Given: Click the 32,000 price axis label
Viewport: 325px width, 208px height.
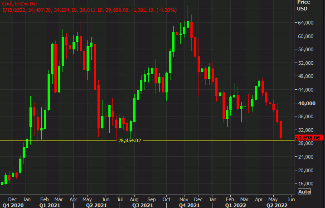Looking at the screenshot, I should pyautogui.click(x=306, y=130).
